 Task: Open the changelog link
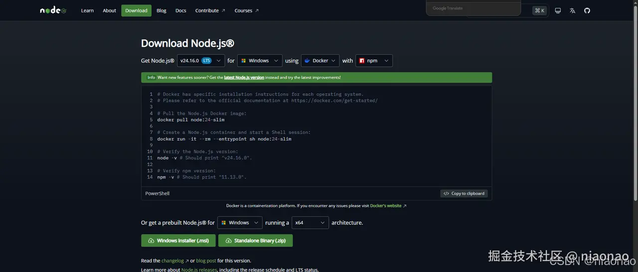click(175, 261)
